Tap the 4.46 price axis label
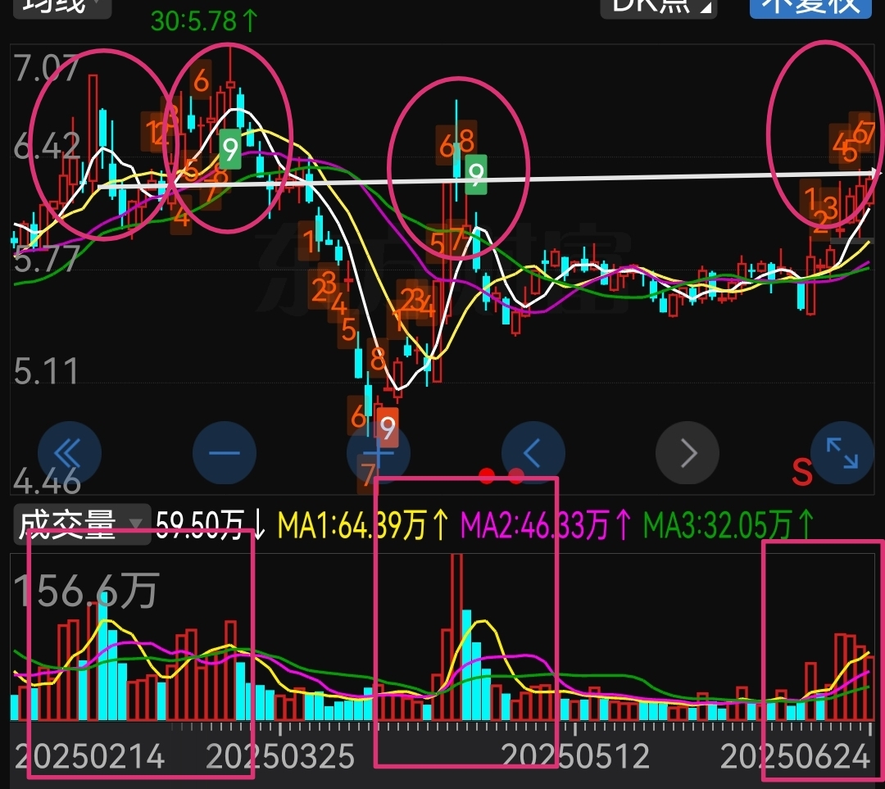Viewport: 885px width, 789px height. point(46,482)
